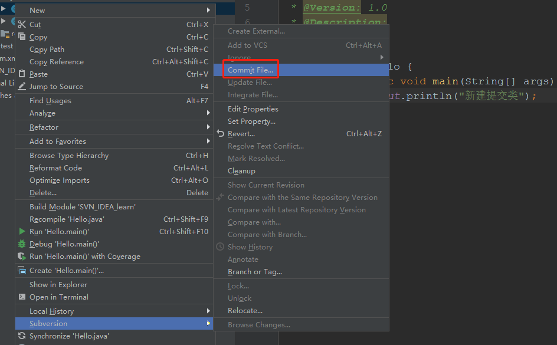Viewport: 557px width, 345px height.
Task: Choose Copy Reference
Action: (114, 62)
